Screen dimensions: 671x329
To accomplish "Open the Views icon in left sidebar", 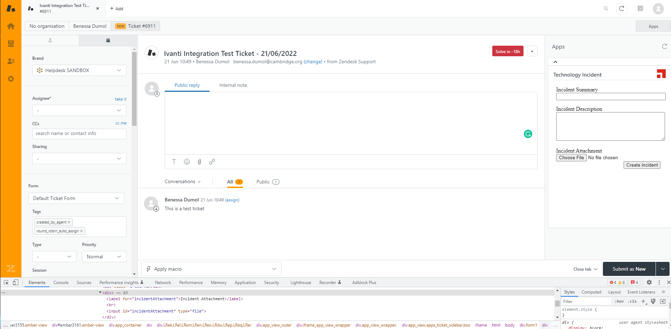I will point(11,44).
